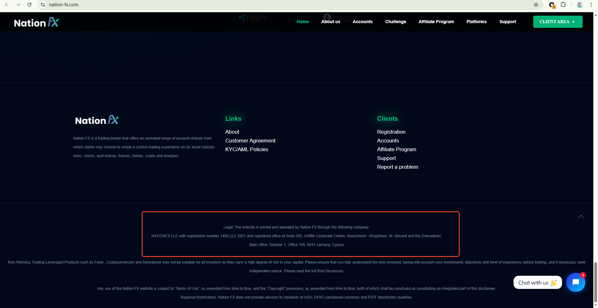
Task: Click the green CLIENT AREA button
Action: 558,22
